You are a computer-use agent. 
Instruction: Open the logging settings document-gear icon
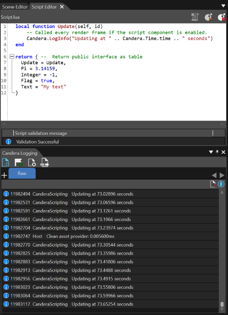(x=32, y=162)
